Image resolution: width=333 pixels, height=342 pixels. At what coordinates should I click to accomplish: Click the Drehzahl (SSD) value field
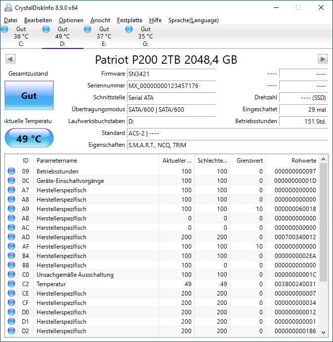tap(303, 97)
